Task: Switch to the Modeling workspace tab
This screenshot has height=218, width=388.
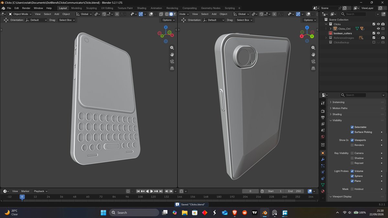Action: 77,8
